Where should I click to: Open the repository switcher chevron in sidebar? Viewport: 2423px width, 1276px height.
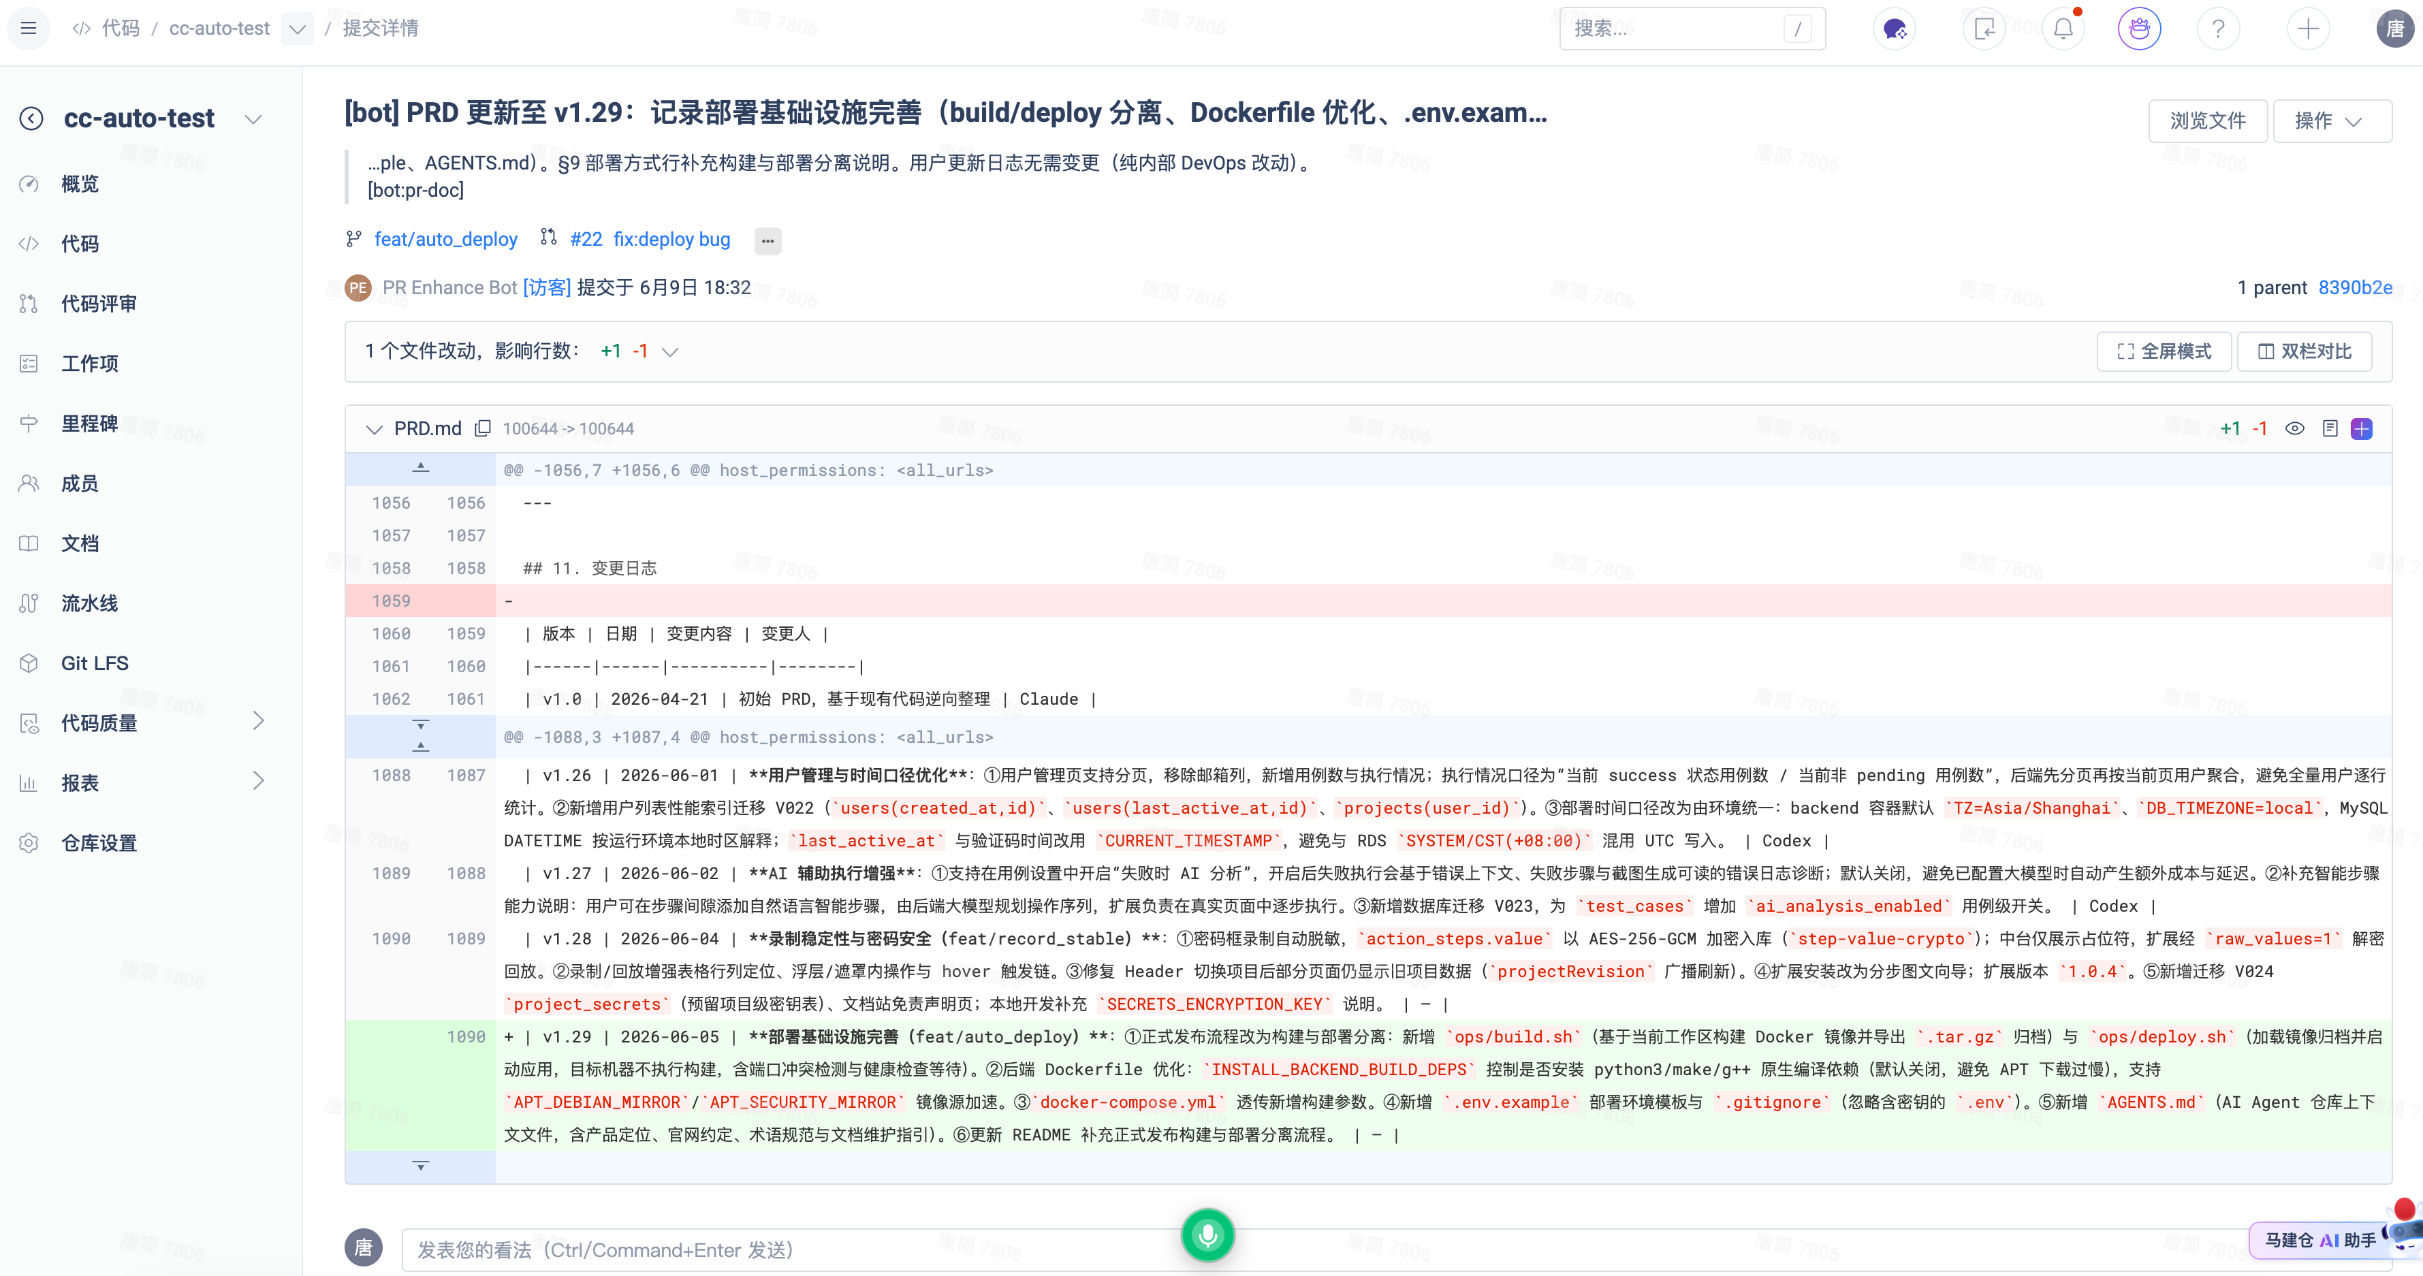[x=252, y=119]
